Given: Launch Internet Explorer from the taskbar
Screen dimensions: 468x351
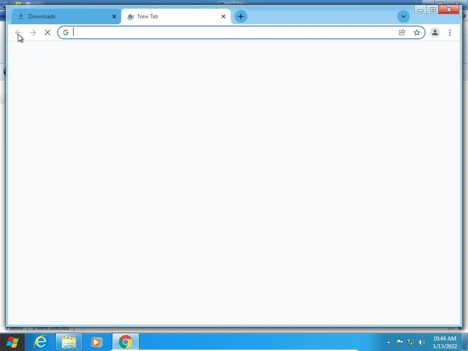Looking at the screenshot, I should coord(41,342).
